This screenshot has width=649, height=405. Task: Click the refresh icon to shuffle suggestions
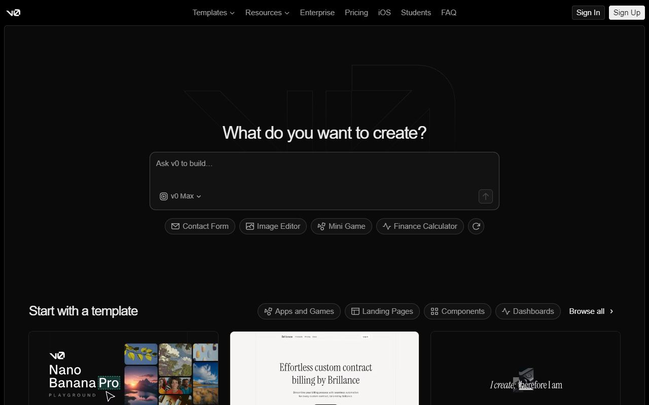pos(476,226)
